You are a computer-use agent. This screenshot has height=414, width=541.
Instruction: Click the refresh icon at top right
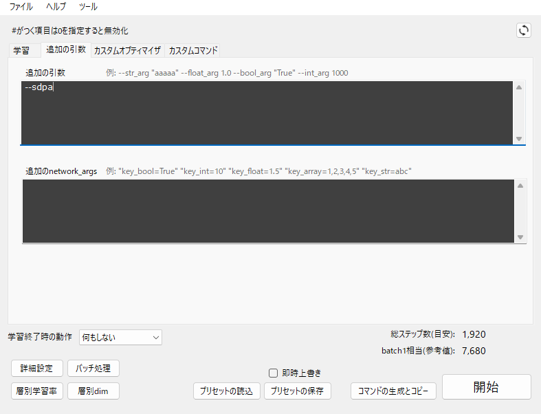click(x=524, y=30)
